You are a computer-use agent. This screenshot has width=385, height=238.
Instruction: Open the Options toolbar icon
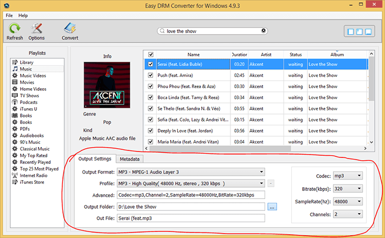[x=36, y=31]
